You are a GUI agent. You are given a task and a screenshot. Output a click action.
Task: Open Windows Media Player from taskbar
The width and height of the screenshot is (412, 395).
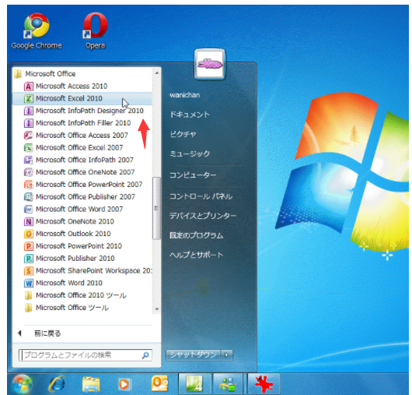(x=124, y=384)
